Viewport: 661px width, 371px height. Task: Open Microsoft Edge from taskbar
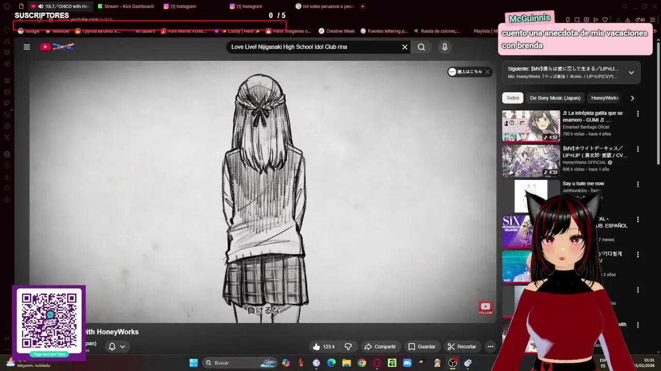(x=332, y=363)
